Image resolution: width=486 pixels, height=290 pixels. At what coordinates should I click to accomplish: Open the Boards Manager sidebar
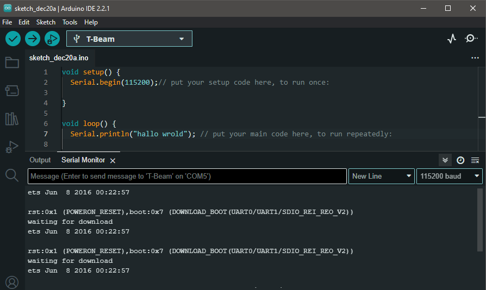point(12,91)
